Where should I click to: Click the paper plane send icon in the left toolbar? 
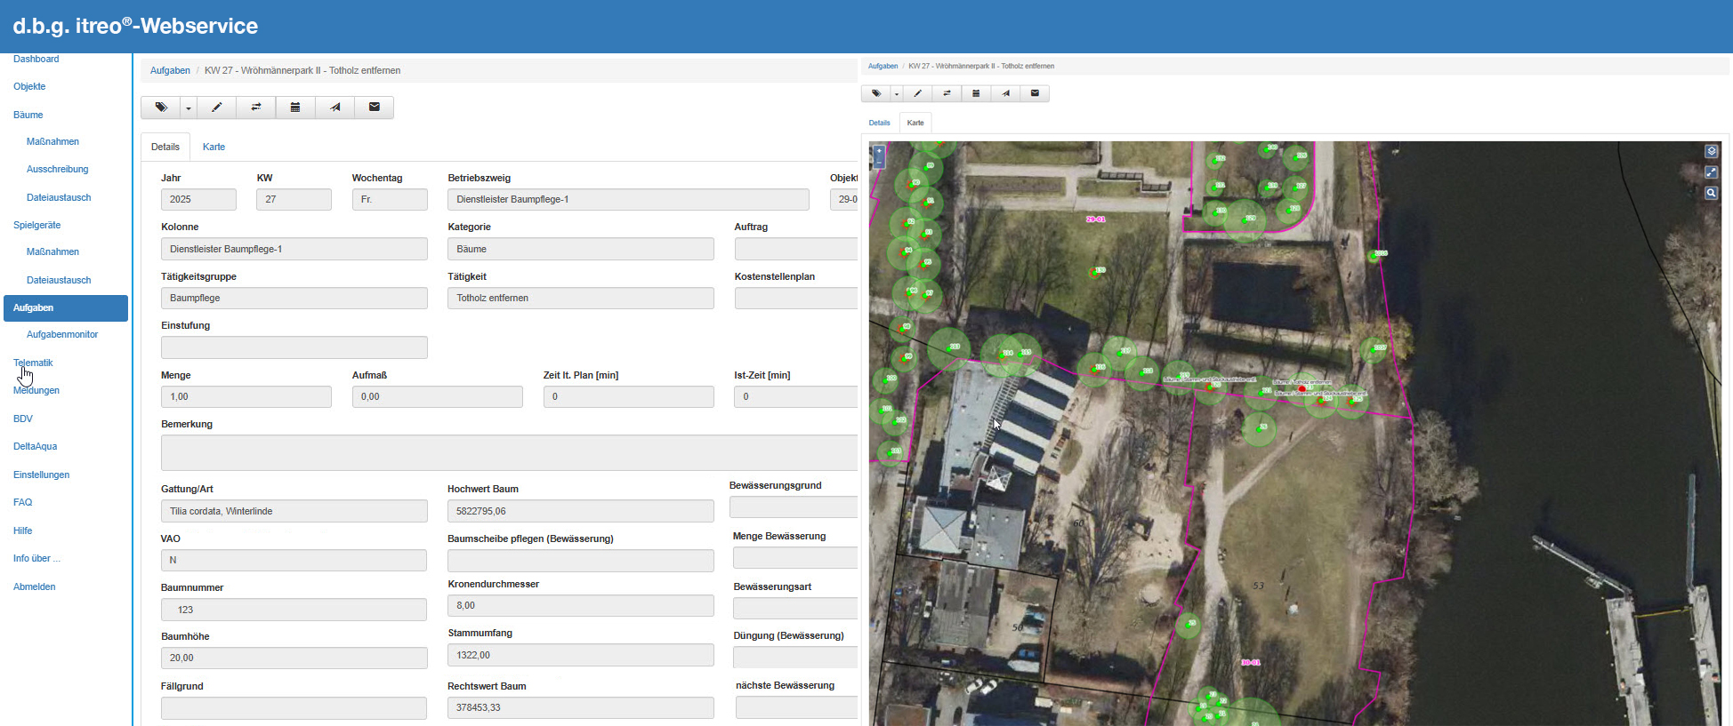tap(335, 108)
